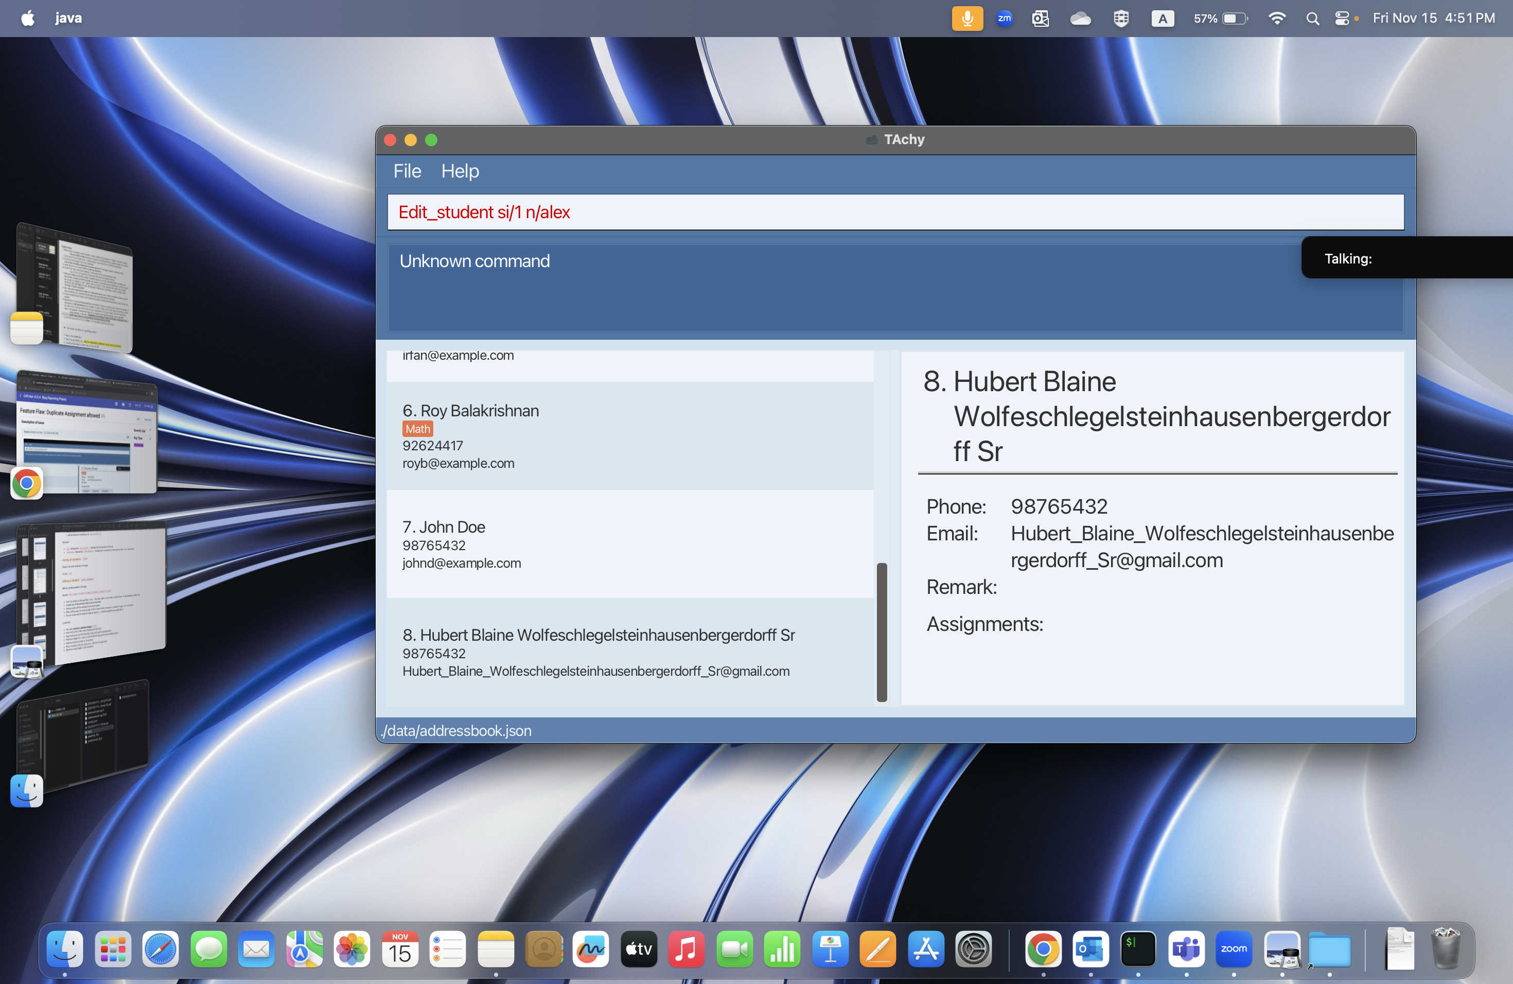Open Notes in the Dock
This screenshot has height=984, width=1513.
pyautogui.click(x=495, y=949)
